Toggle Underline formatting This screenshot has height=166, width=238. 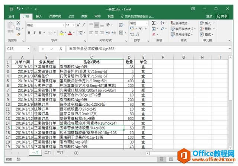[x=40, y=32]
